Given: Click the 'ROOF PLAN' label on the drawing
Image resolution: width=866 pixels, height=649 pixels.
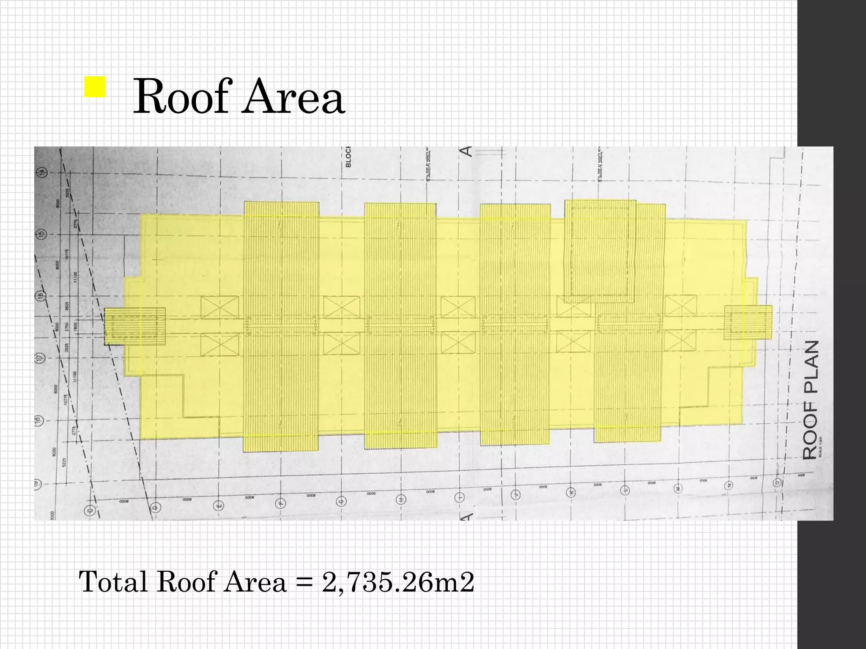Looking at the screenshot, I should click(x=811, y=400).
